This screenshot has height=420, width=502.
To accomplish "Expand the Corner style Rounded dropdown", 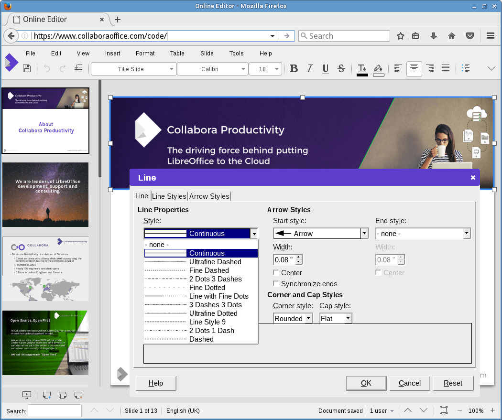I will [308, 318].
